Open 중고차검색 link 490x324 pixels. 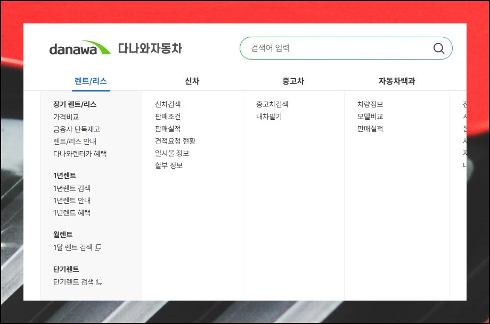click(x=272, y=104)
